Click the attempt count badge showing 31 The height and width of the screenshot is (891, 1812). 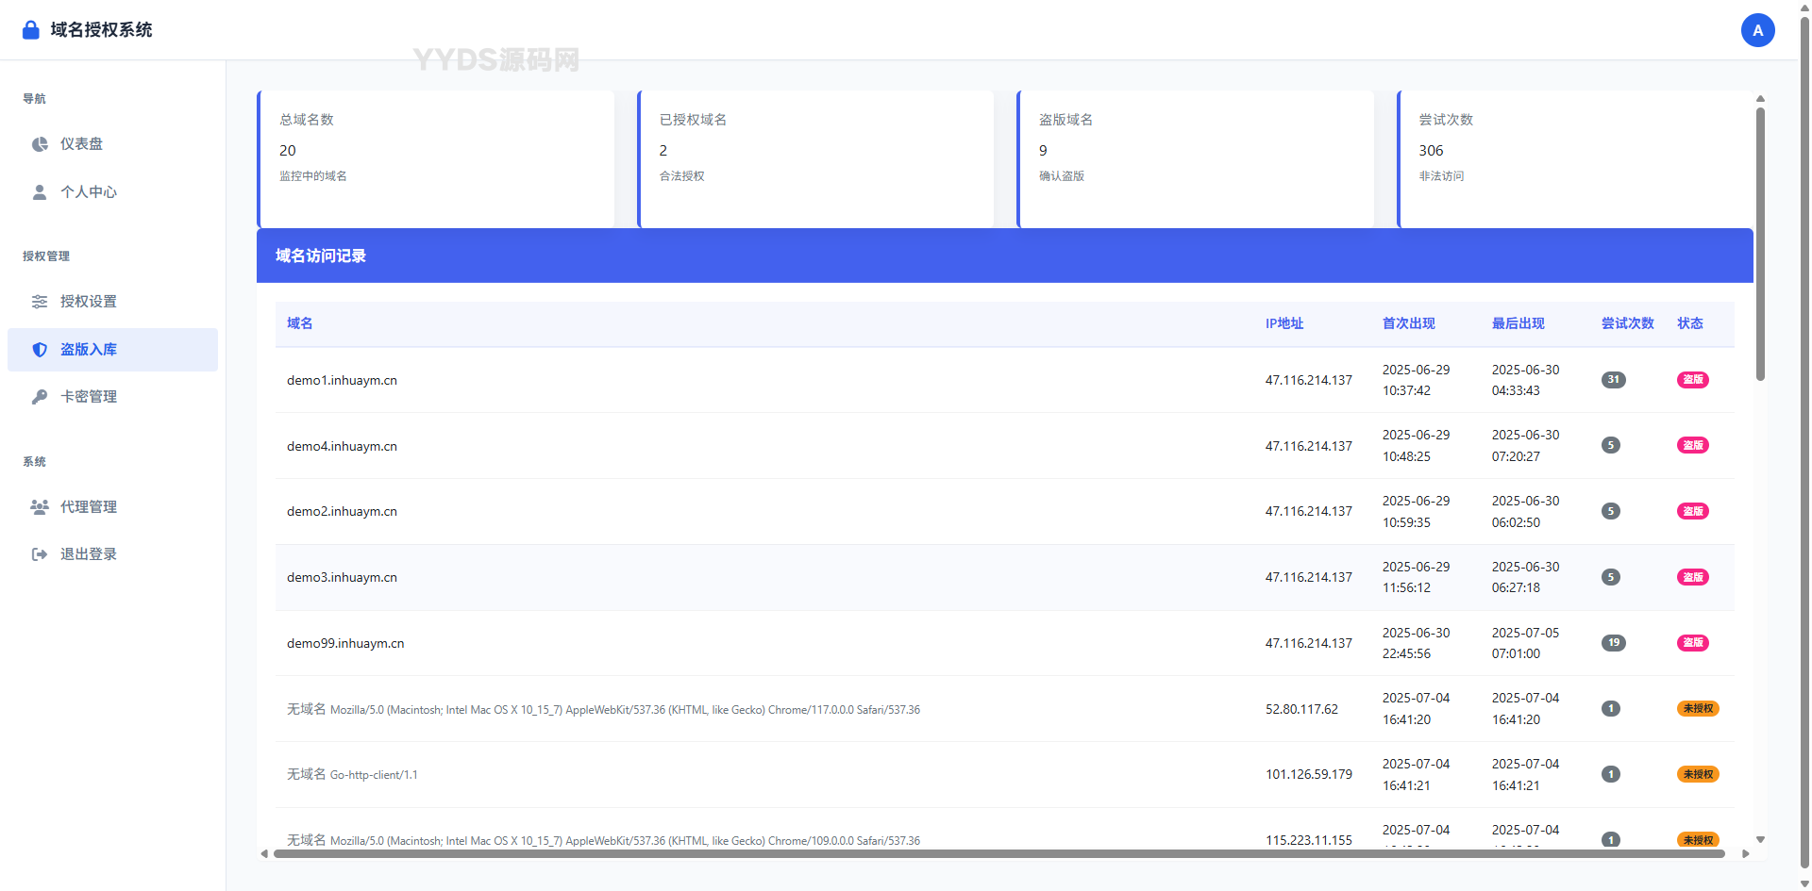[1613, 380]
